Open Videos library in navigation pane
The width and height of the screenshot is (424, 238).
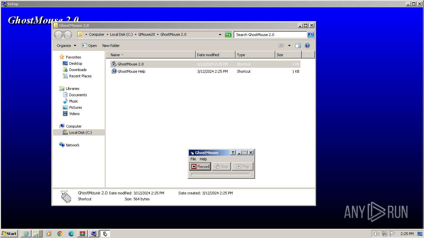coord(74,114)
